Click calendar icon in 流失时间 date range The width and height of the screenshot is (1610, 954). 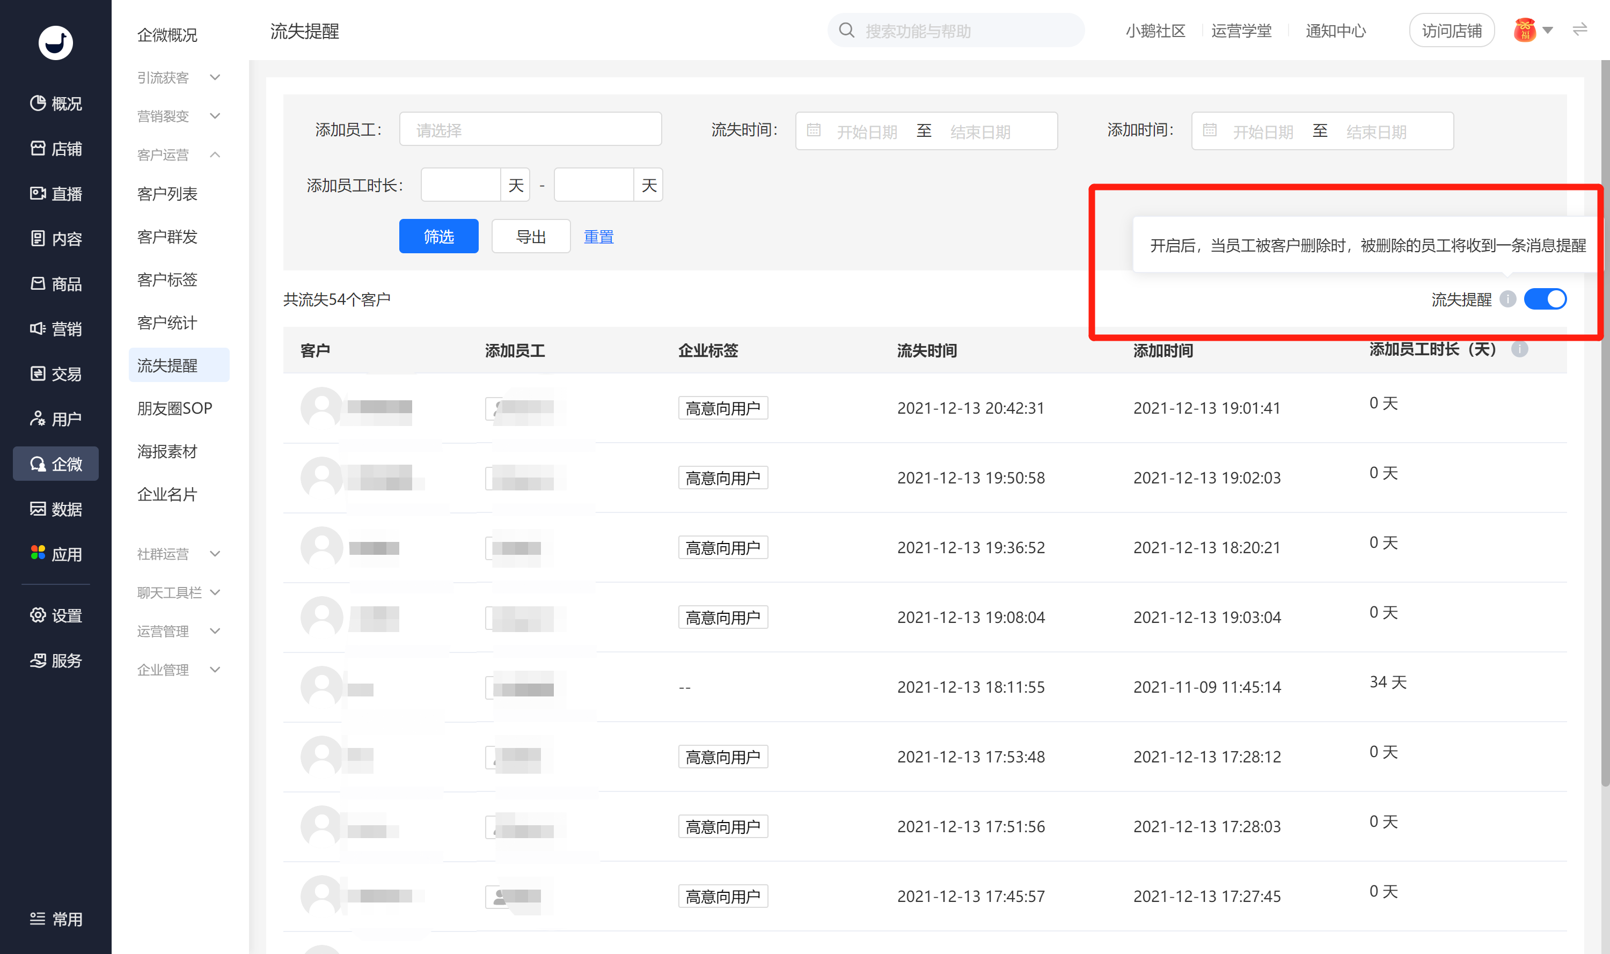[814, 130]
